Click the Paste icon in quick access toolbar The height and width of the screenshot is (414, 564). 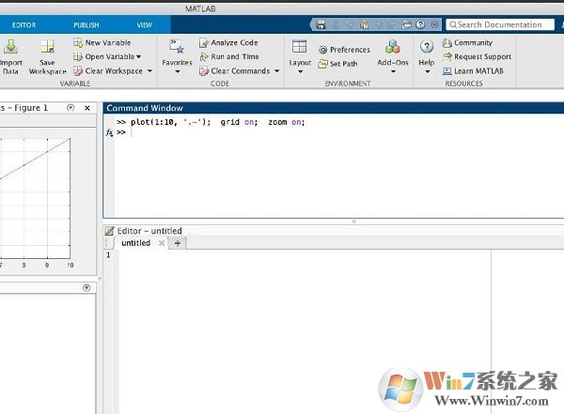pyautogui.click(x=364, y=24)
